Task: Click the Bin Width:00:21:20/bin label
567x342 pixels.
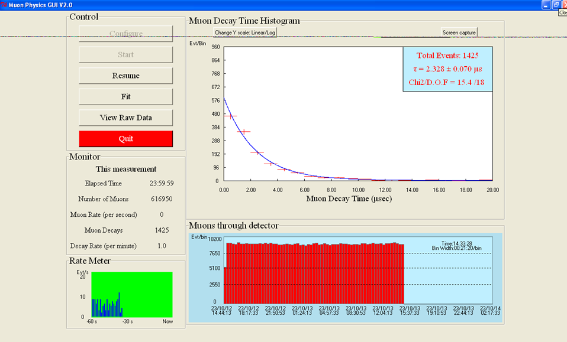Action: 457,248
